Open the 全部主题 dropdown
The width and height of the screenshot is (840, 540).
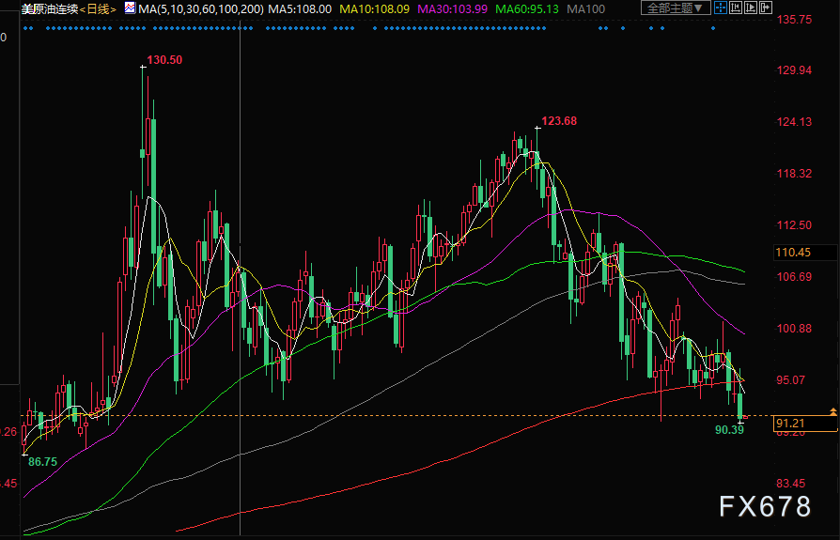[676, 8]
